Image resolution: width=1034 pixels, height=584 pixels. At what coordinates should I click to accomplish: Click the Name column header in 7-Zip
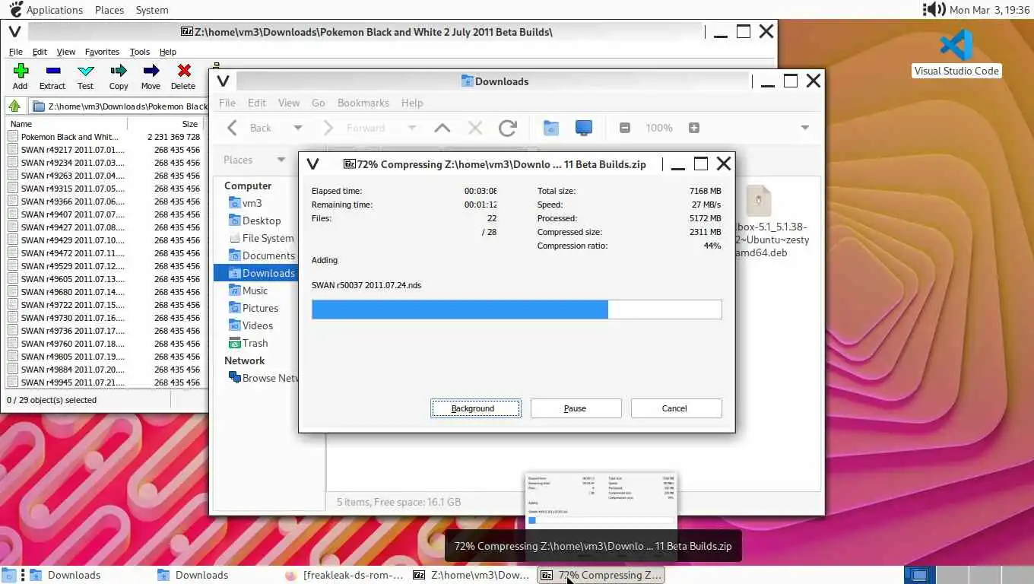click(x=67, y=124)
